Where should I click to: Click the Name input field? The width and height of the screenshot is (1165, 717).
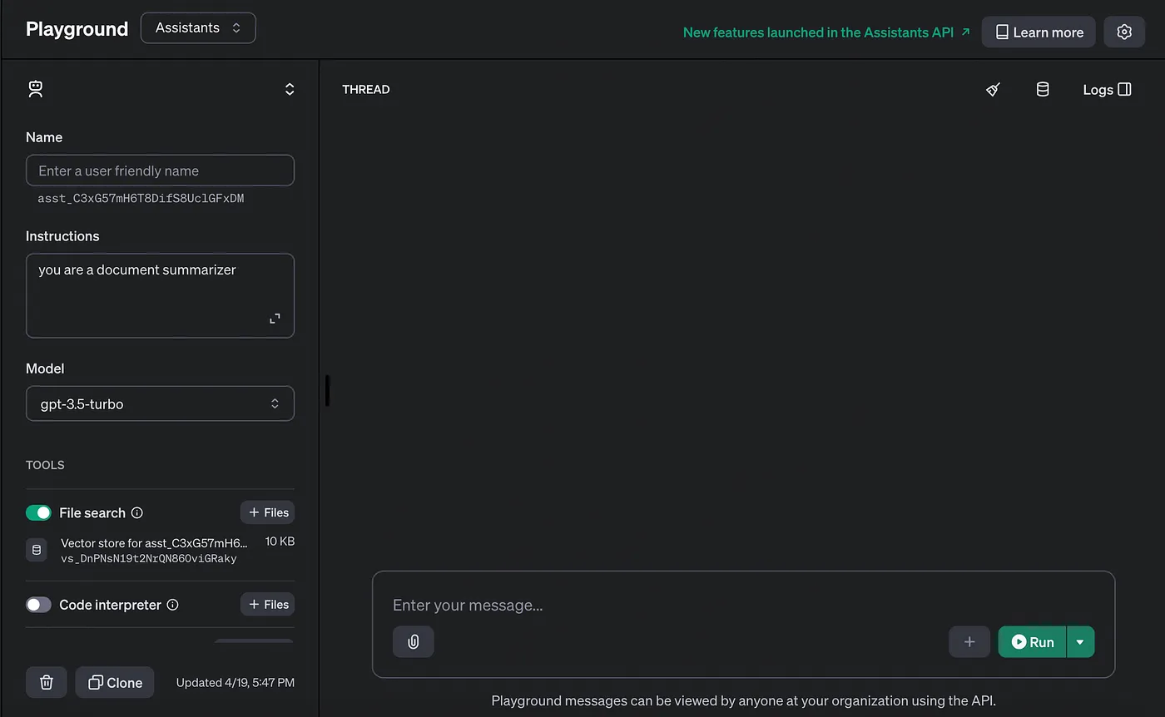(x=160, y=171)
